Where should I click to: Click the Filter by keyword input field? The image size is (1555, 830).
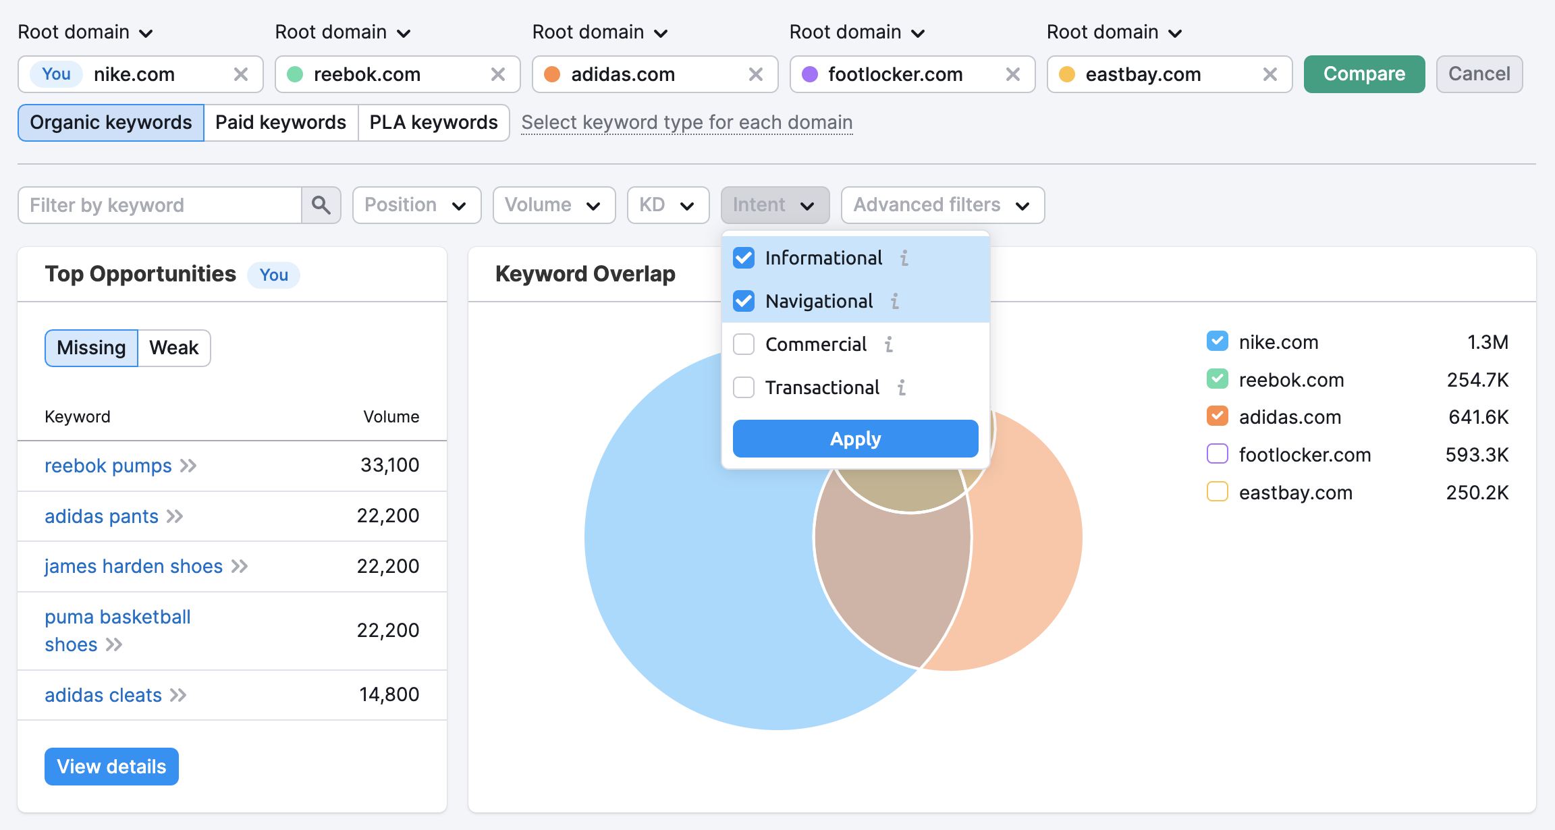[161, 204]
